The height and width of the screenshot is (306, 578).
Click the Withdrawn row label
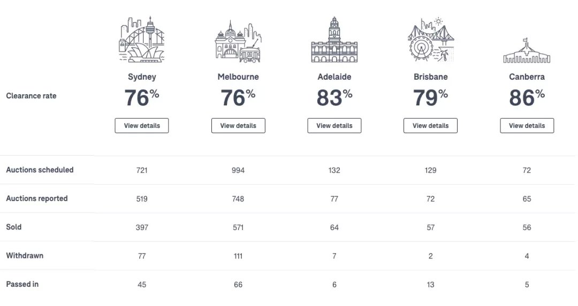tap(25, 256)
